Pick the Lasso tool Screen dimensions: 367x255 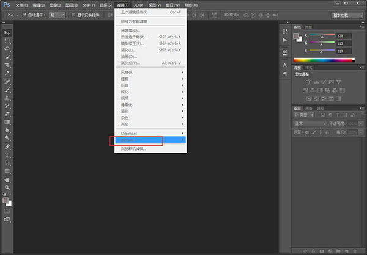tap(7, 48)
